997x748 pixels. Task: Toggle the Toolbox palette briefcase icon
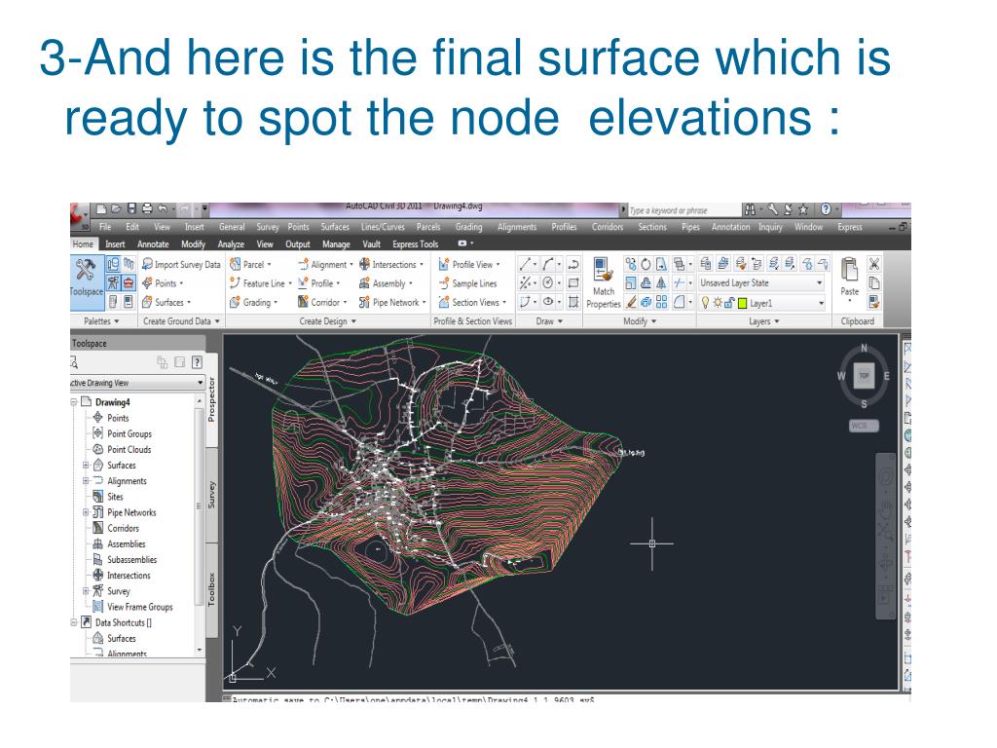(129, 283)
